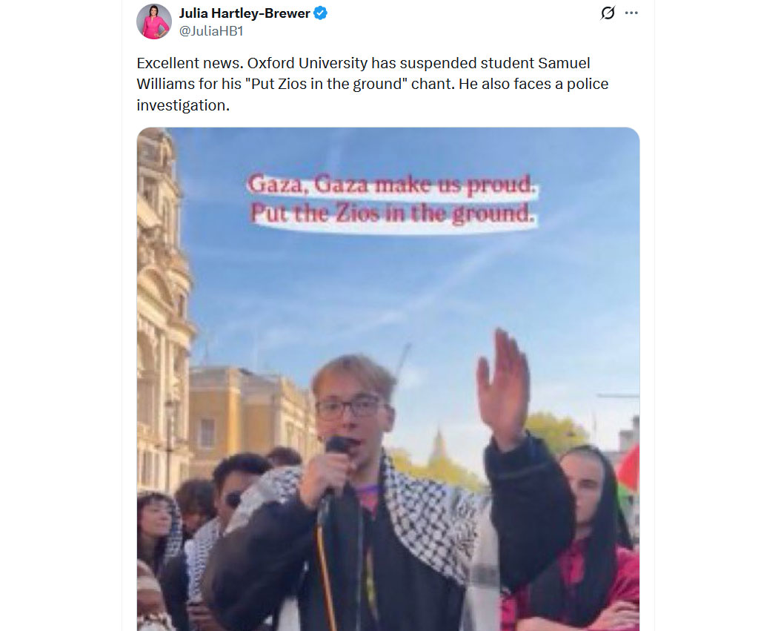Click the "Put the Zios in the ground" caption
The height and width of the screenshot is (631, 778).
[392, 214]
